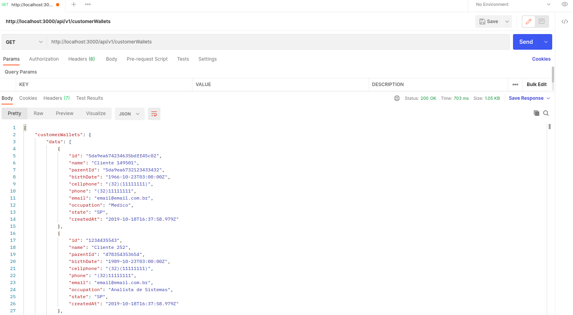Click the Send button

point(526,42)
